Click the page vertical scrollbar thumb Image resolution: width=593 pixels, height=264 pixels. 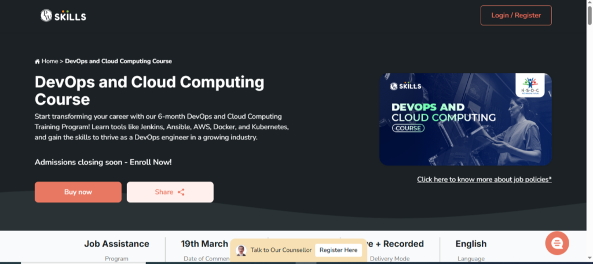tap(590, 15)
